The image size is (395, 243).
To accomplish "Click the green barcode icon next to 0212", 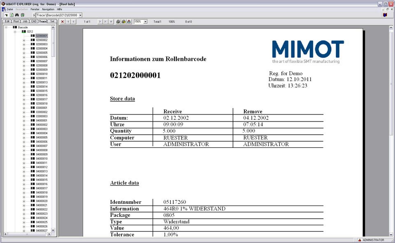I will point(24,32).
